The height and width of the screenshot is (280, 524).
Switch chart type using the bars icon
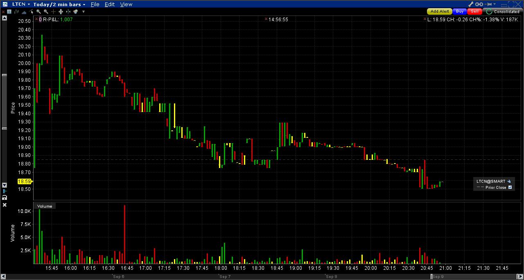click(16, 11)
